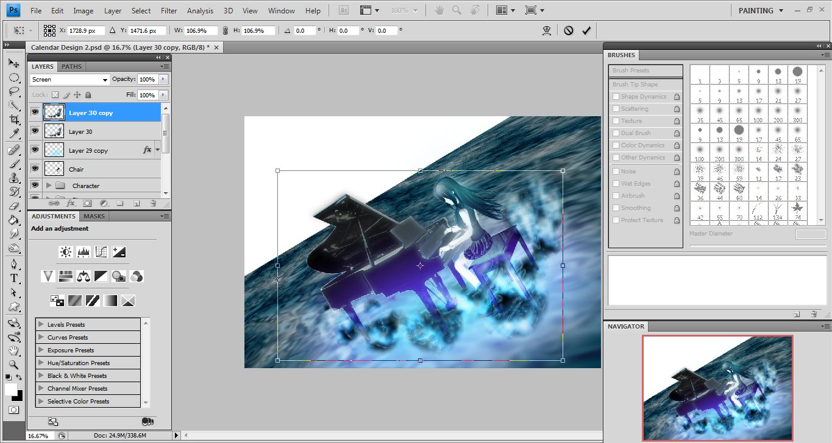
Task: Open the Fill slider arrow
Action: pyautogui.click(x=163, y=95)
